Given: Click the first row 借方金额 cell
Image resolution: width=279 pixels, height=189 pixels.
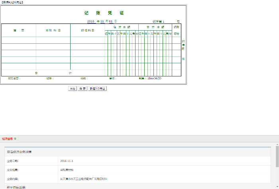Looking at the screenshot, I should pyautogui.click(x=122, y=40).
